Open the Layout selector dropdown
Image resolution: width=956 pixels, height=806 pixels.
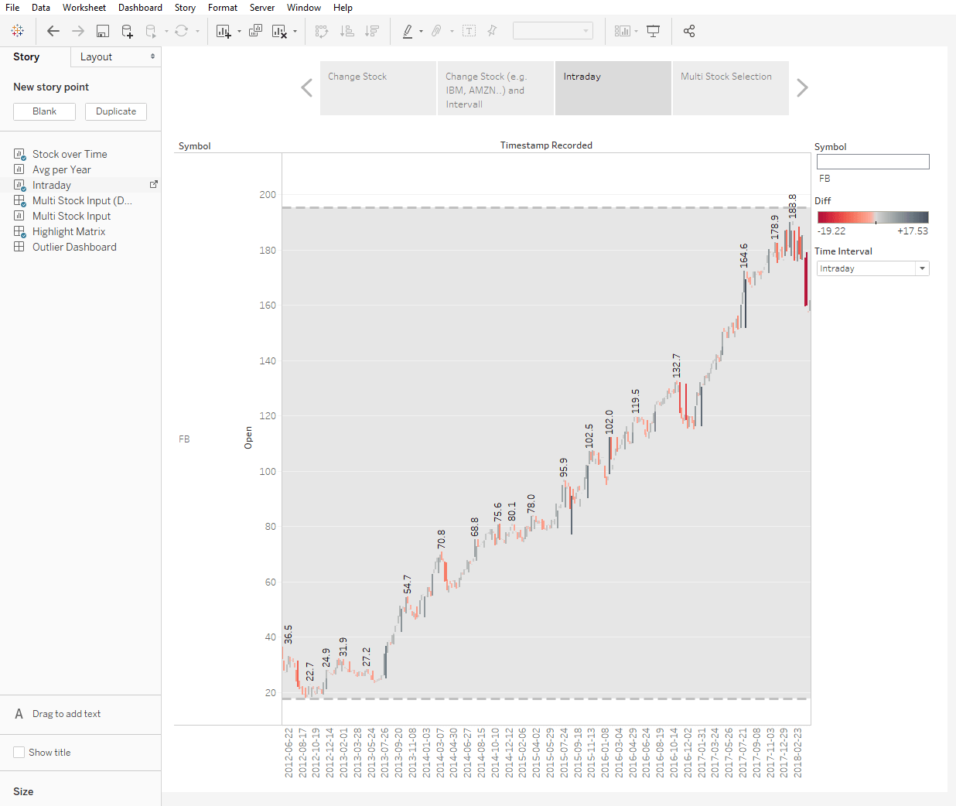pos(114,56)
